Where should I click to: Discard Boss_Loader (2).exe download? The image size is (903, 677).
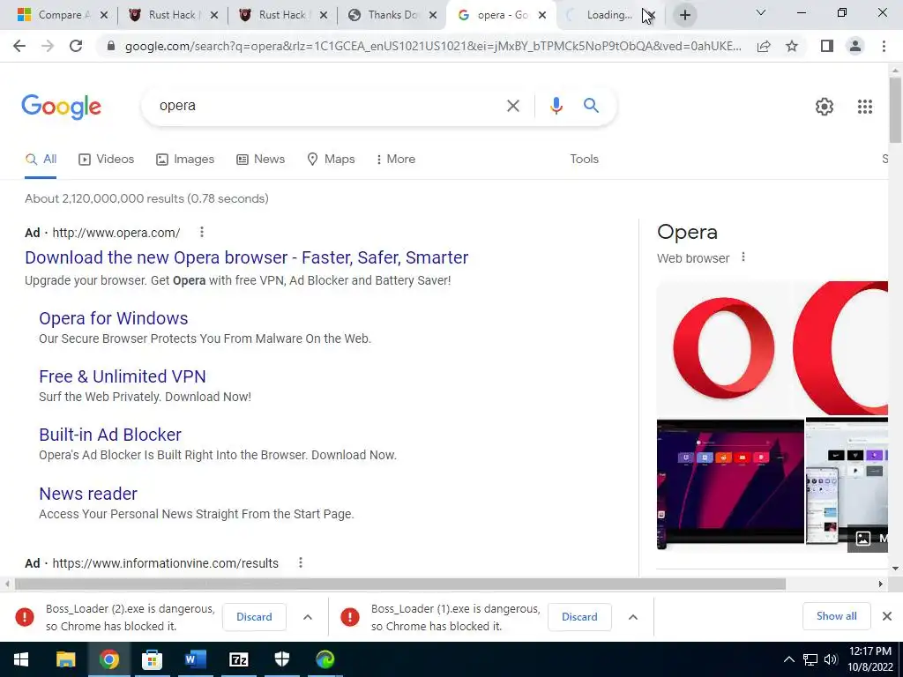(254, 617)
